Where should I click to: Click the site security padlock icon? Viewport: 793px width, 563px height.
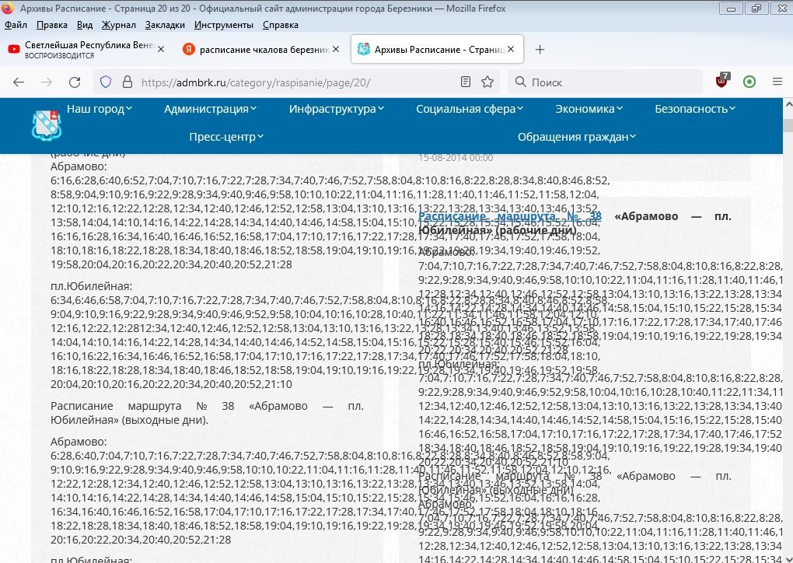(127, 82)
